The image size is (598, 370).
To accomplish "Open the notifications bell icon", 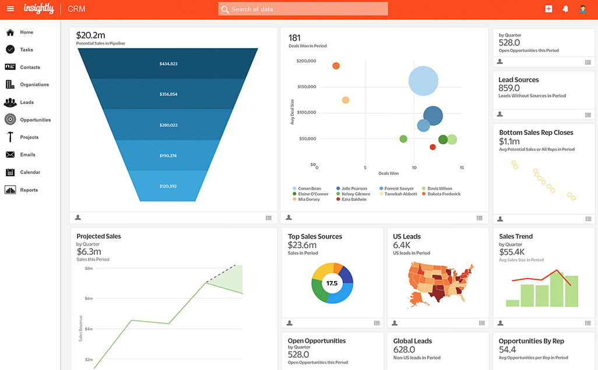I will (x=565, y=9).
